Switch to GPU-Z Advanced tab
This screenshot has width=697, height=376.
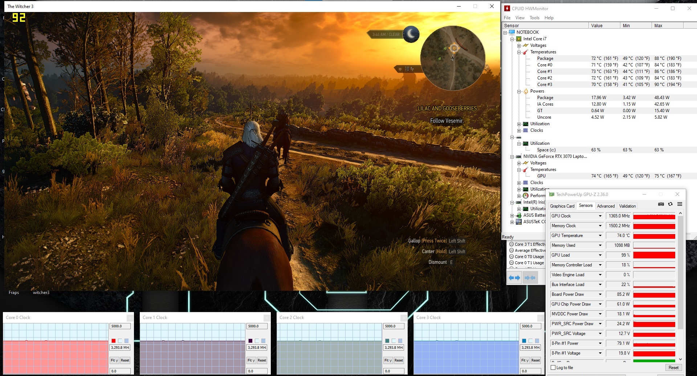point(606,206)
